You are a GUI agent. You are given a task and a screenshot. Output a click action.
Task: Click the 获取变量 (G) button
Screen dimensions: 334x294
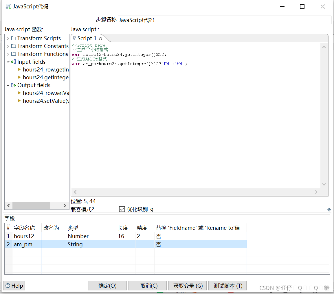(188, 286)
